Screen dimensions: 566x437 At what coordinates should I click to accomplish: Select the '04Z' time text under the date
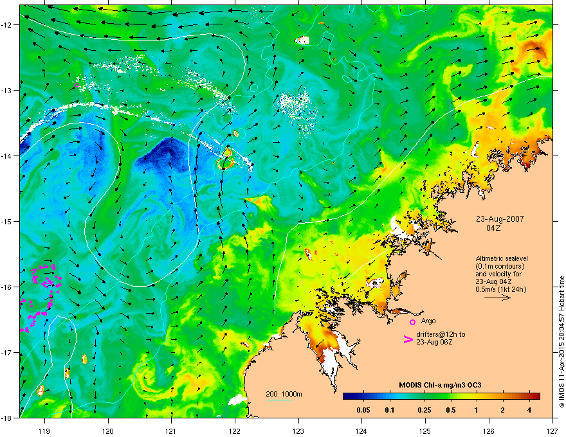(493, 228)
